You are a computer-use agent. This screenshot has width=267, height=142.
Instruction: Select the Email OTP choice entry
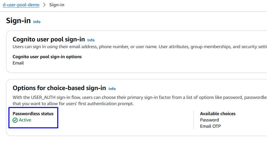[x=210, y=126]
